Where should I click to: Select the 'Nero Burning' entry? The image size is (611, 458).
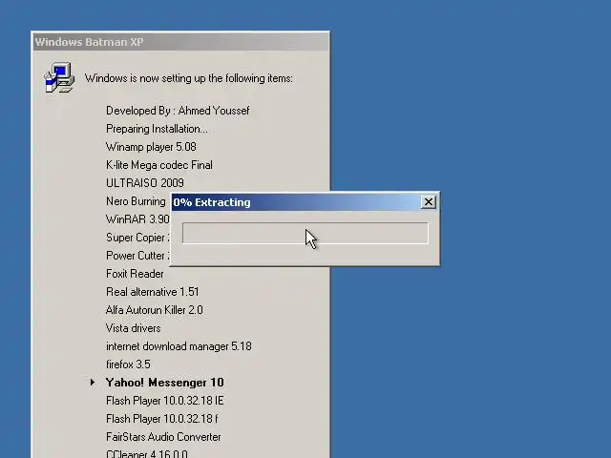pyautogui.click(x=136, y=201)
